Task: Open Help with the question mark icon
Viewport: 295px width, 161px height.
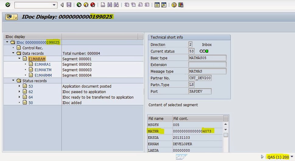Action: coord(174,5)
